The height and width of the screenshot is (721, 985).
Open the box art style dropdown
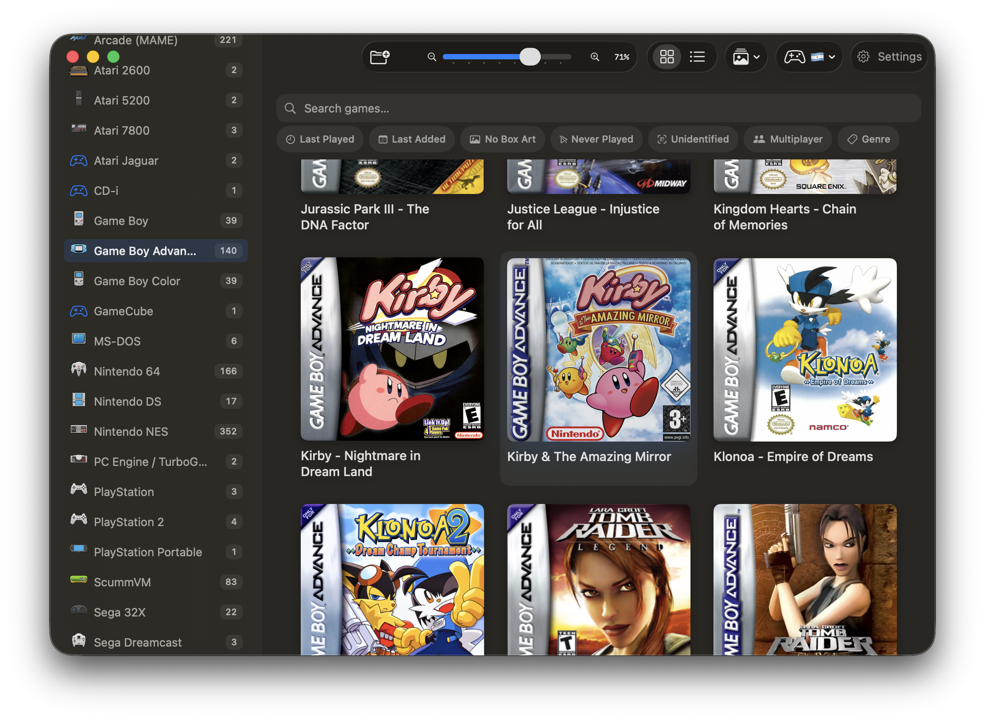(x=746, y=57)
